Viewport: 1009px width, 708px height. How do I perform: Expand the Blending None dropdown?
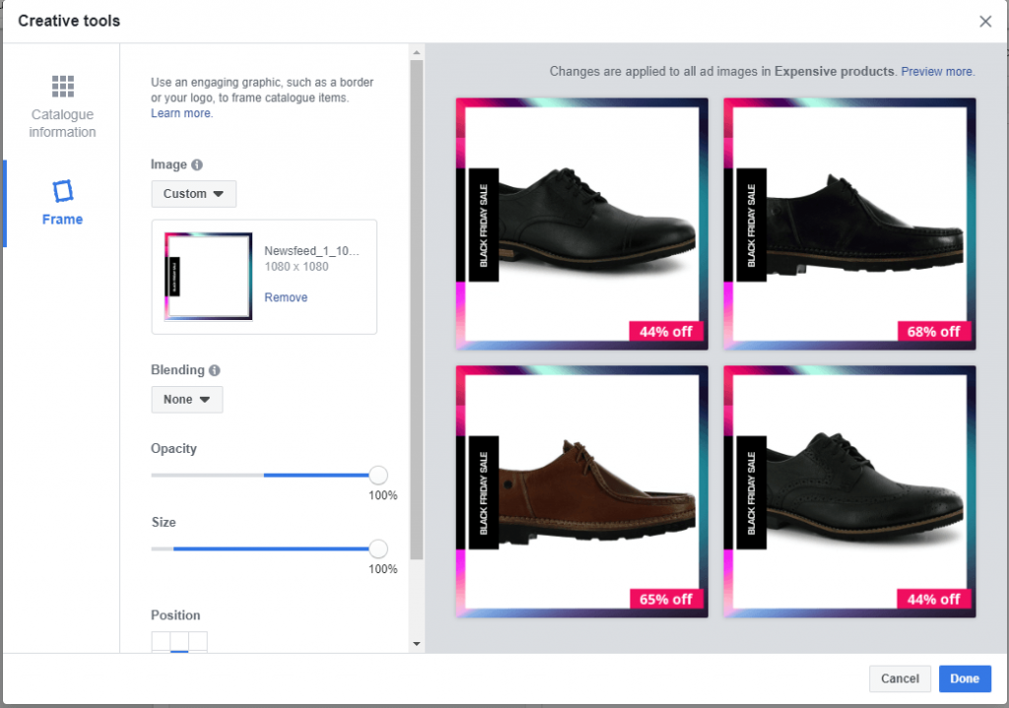pos(186,400)
